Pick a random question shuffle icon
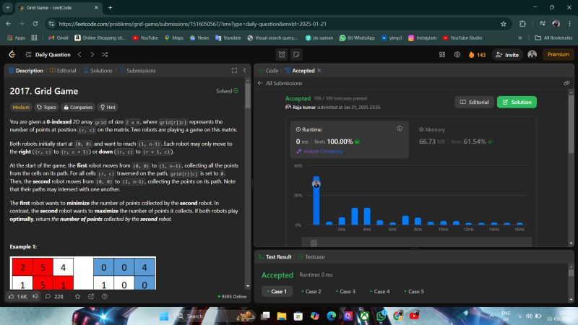 click(x=105, y=55)
